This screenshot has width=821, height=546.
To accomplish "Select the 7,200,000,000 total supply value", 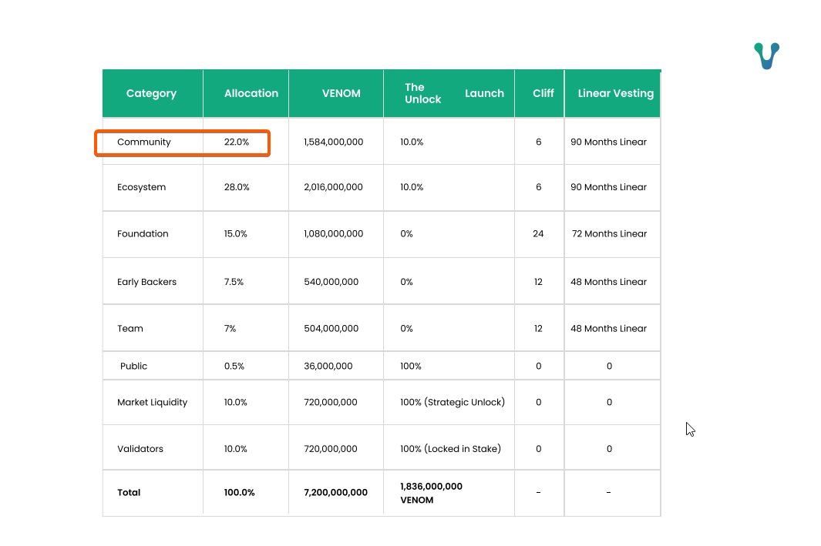I will (x=335, y=493).
